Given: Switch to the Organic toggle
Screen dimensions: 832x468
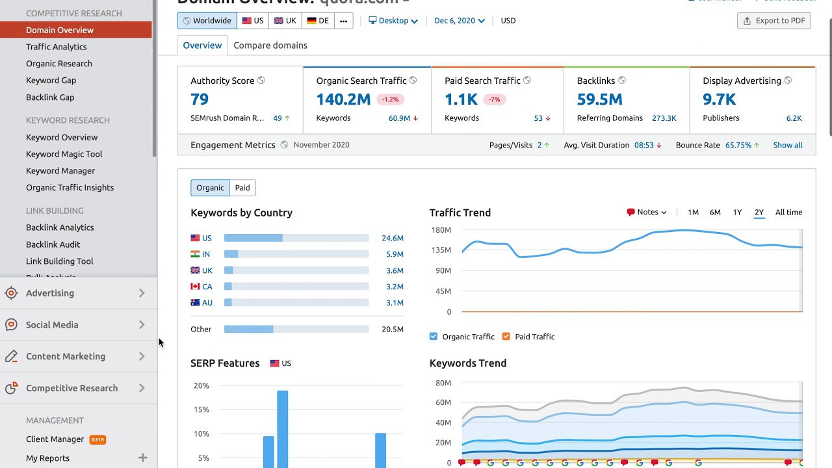Looking at the screenshot, I should click(210, 188).
